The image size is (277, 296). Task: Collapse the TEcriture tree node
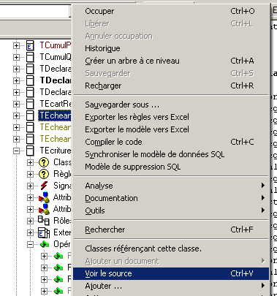[x=16, y=151]
